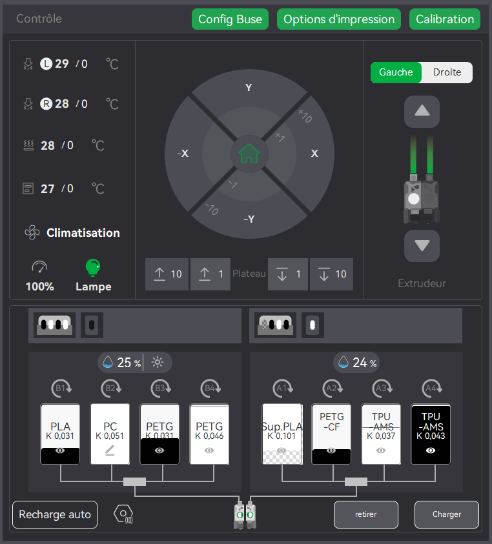Click the Calibration button

tap(445, 19)
